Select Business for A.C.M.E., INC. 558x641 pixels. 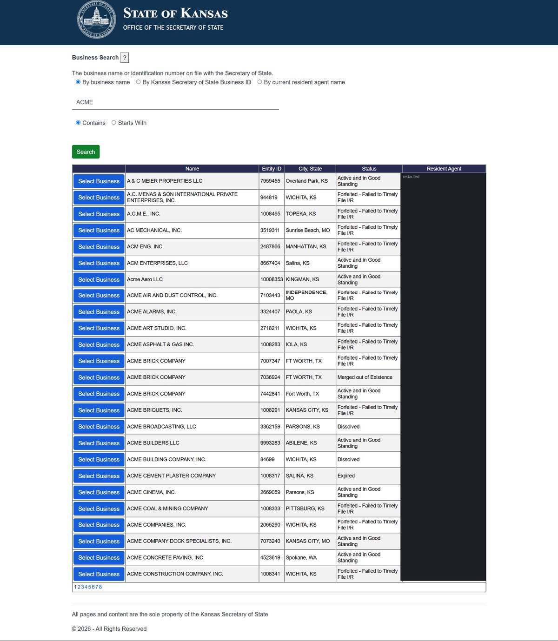tap(99, 214)
